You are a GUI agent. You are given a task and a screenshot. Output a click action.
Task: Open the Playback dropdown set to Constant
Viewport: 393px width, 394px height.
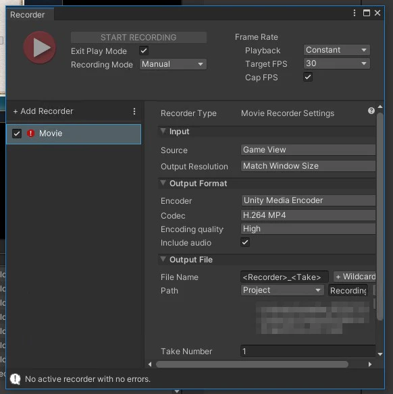click(337, 50)
